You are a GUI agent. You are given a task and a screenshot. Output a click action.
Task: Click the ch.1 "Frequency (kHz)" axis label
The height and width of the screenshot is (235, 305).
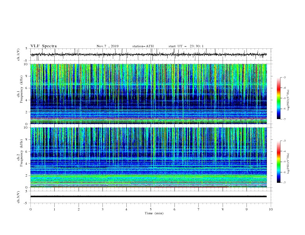pos(22,89)
